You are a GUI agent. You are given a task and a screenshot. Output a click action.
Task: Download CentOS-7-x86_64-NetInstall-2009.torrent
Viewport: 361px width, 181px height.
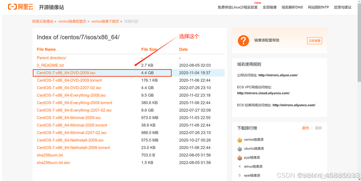(73, 148)
